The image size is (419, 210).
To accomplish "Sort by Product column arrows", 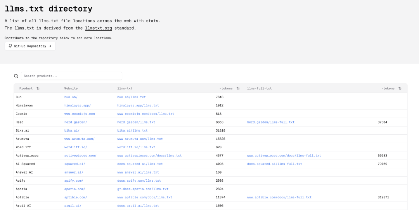I will [38, 88].
